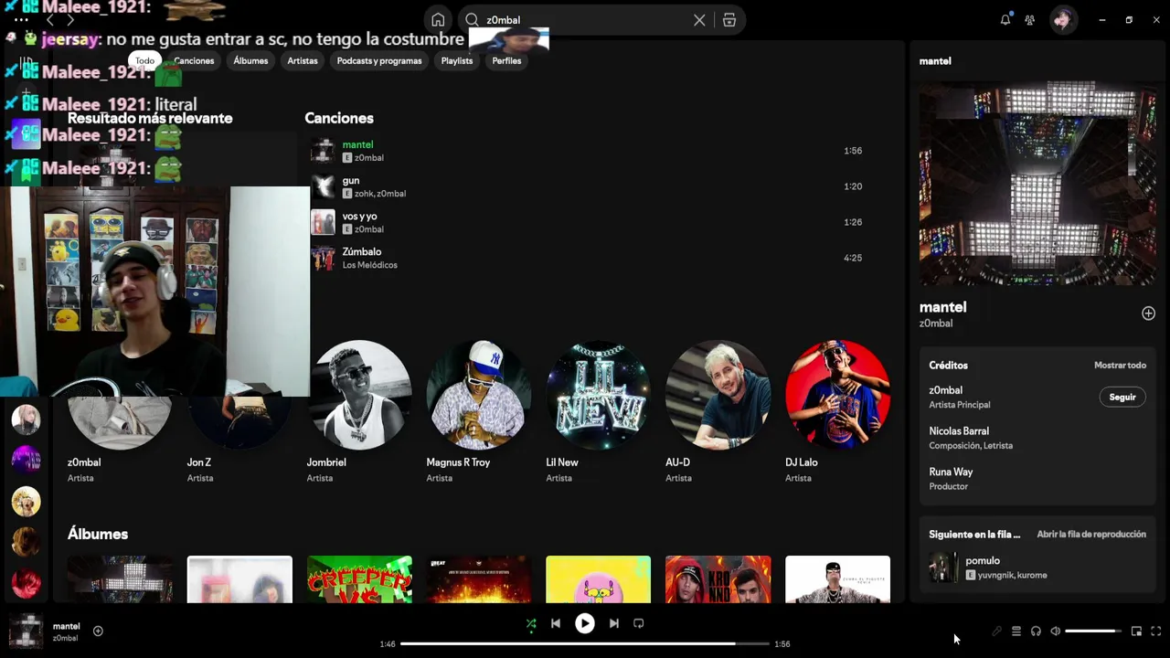Click the large mantel artwork in side panel
The height and width of the screenshot is (658, 1170).
(1037, 184)
